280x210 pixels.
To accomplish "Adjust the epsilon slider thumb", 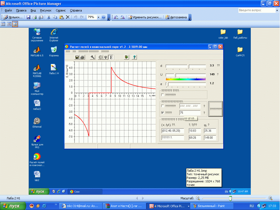I will click(x=167, y=84).
